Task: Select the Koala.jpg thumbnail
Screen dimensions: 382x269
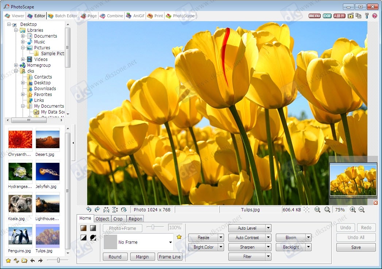Action: [20, 204]
